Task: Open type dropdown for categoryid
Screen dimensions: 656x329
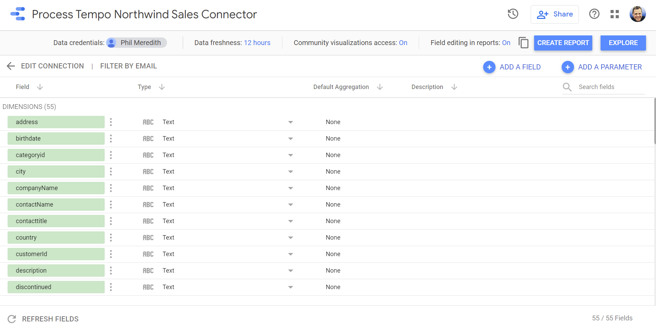Action: (x=291, y=155)
